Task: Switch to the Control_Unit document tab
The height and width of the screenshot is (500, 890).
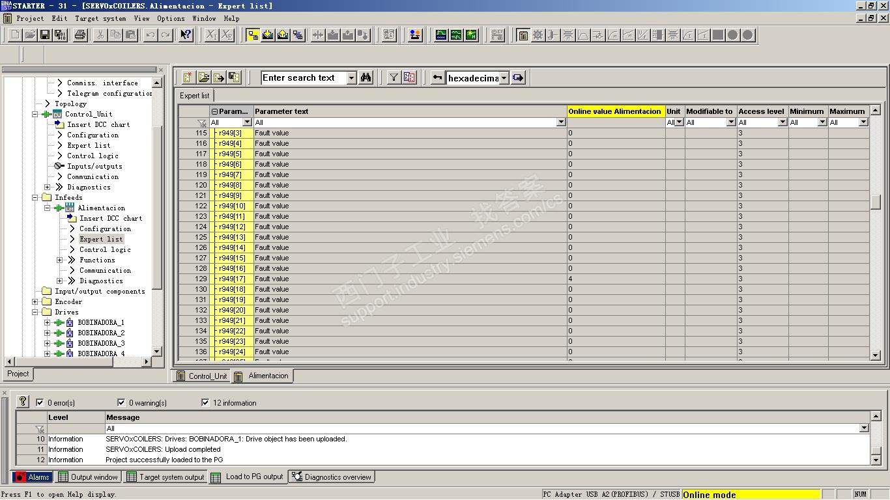Action: pos(201,376)
